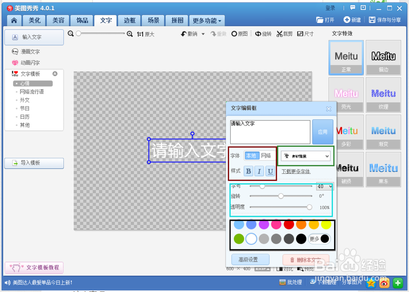Click the Weibo share icon
This screenshot has width=409, height=292.
384,283
